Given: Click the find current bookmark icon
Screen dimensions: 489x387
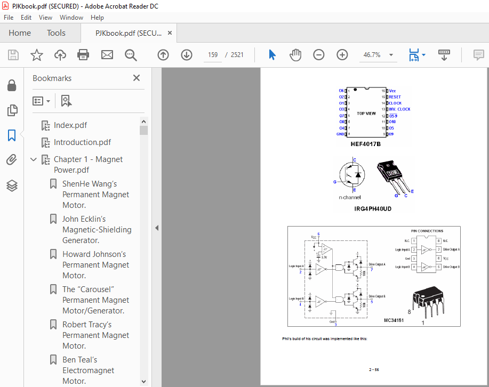Looking at the screenshot, I should coord(66,101).
